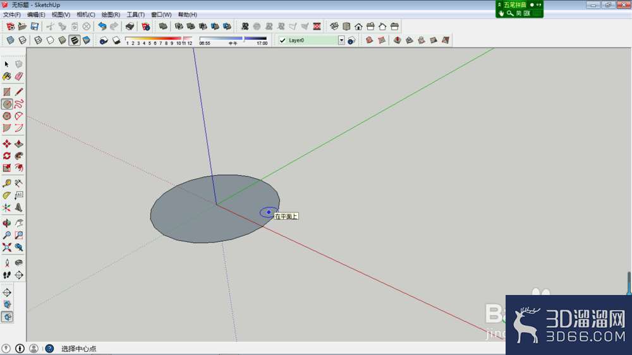Screen dimensions: 632x355
Task: Click the Print icon
Action: pyautogui.click(x=130, y=27)
